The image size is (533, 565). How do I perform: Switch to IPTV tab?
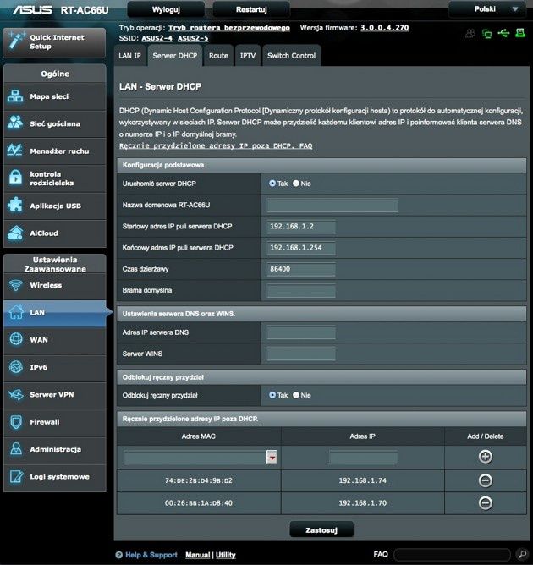(x=248, y=56)
